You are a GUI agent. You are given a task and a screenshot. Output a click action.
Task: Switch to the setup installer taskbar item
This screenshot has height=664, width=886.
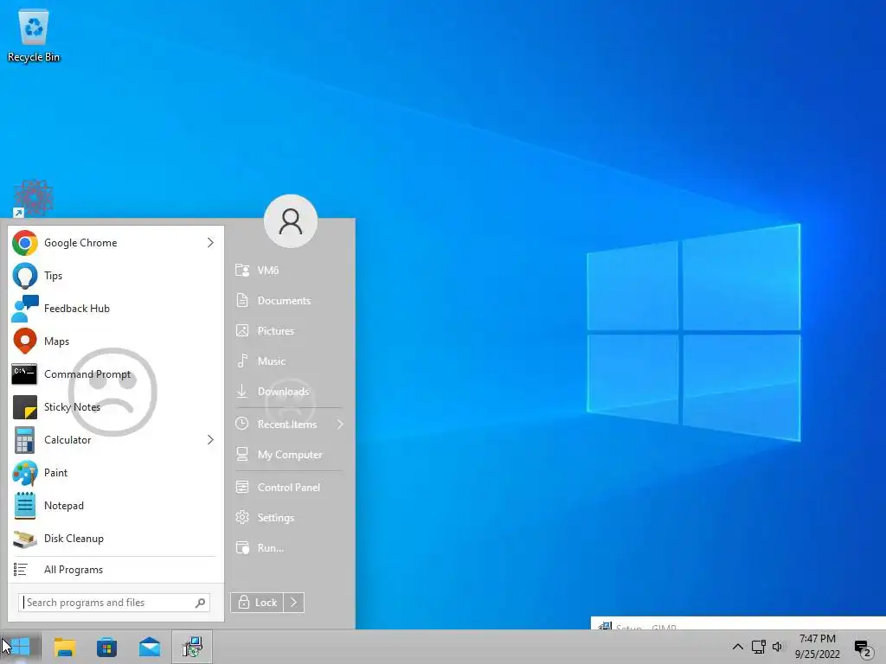192,647
